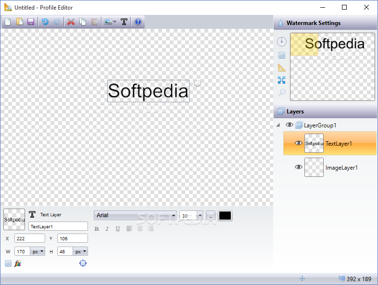Add an image layer
The height and width of the screenshot is (285, 378).
[x=108, y=22]
